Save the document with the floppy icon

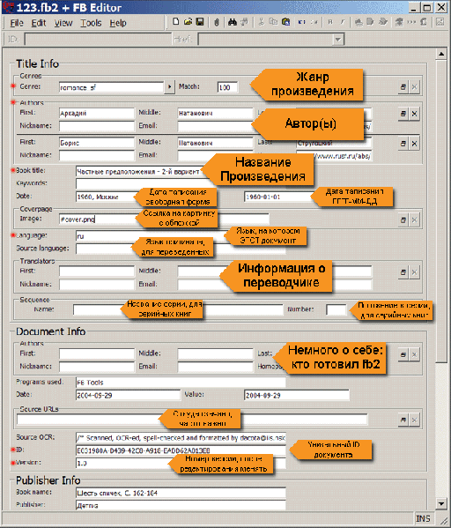(200, 22)
